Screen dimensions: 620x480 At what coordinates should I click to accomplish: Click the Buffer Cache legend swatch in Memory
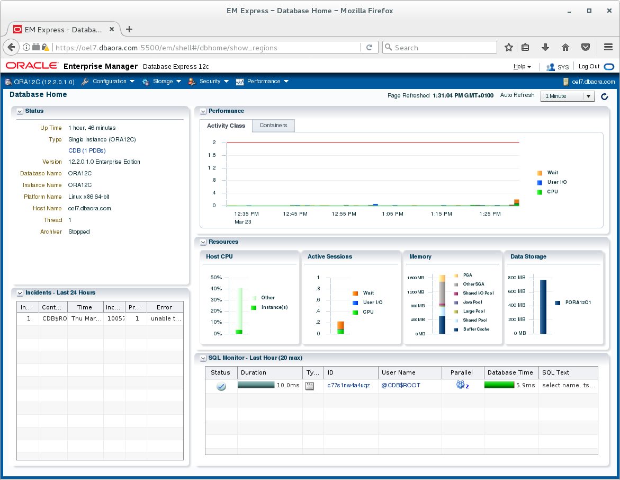pos(456,330)
